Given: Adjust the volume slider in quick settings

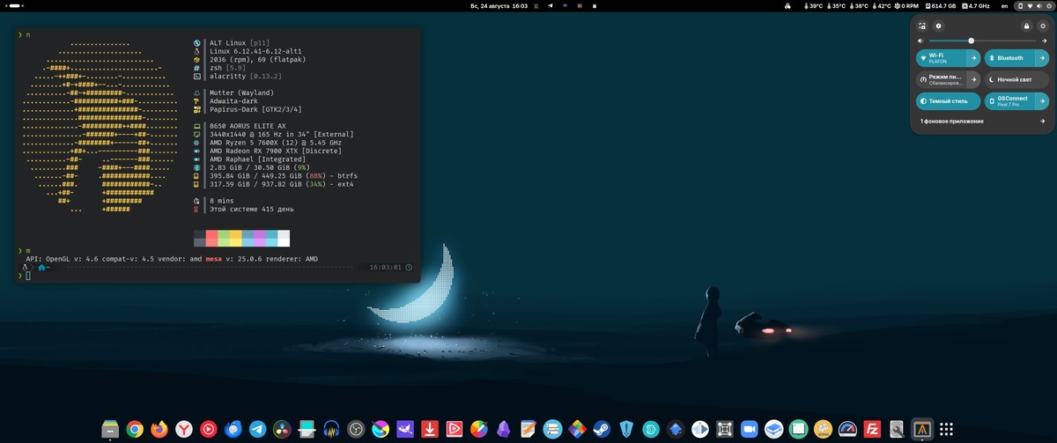Looking at the screenshot, I should pyautogui.click(x=981, y=41).
